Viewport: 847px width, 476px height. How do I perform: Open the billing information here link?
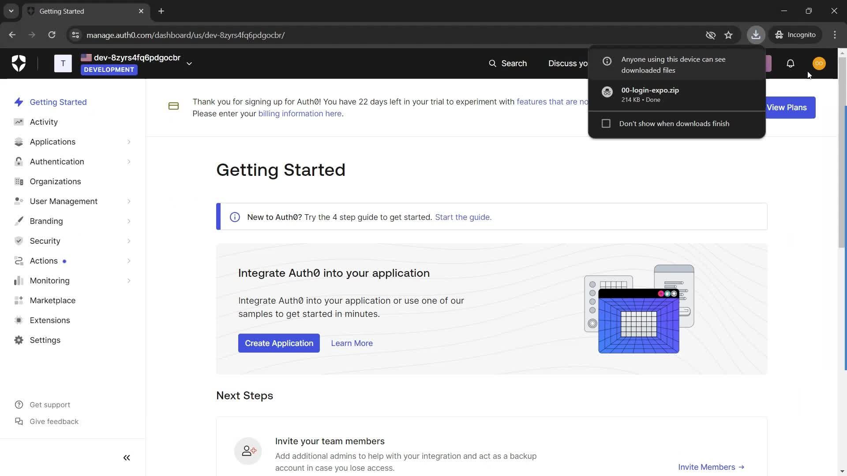(x=300, y=114)
